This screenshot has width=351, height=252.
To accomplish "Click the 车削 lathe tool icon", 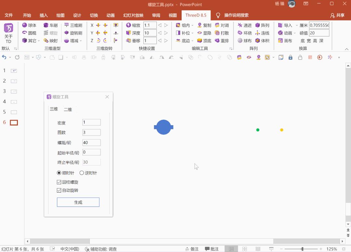I will (x=51, y=25).
